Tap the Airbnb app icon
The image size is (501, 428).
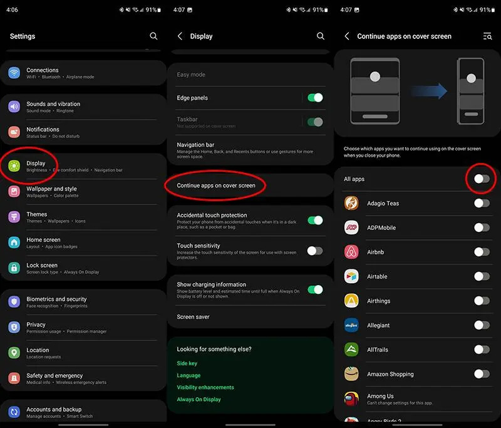pyautogui.click(x=351, y=252)
